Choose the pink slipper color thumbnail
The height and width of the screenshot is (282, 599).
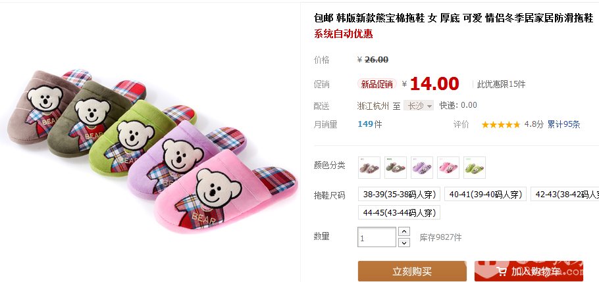pos(448,168)
